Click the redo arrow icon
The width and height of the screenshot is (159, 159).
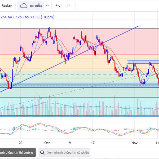[68, 6]
